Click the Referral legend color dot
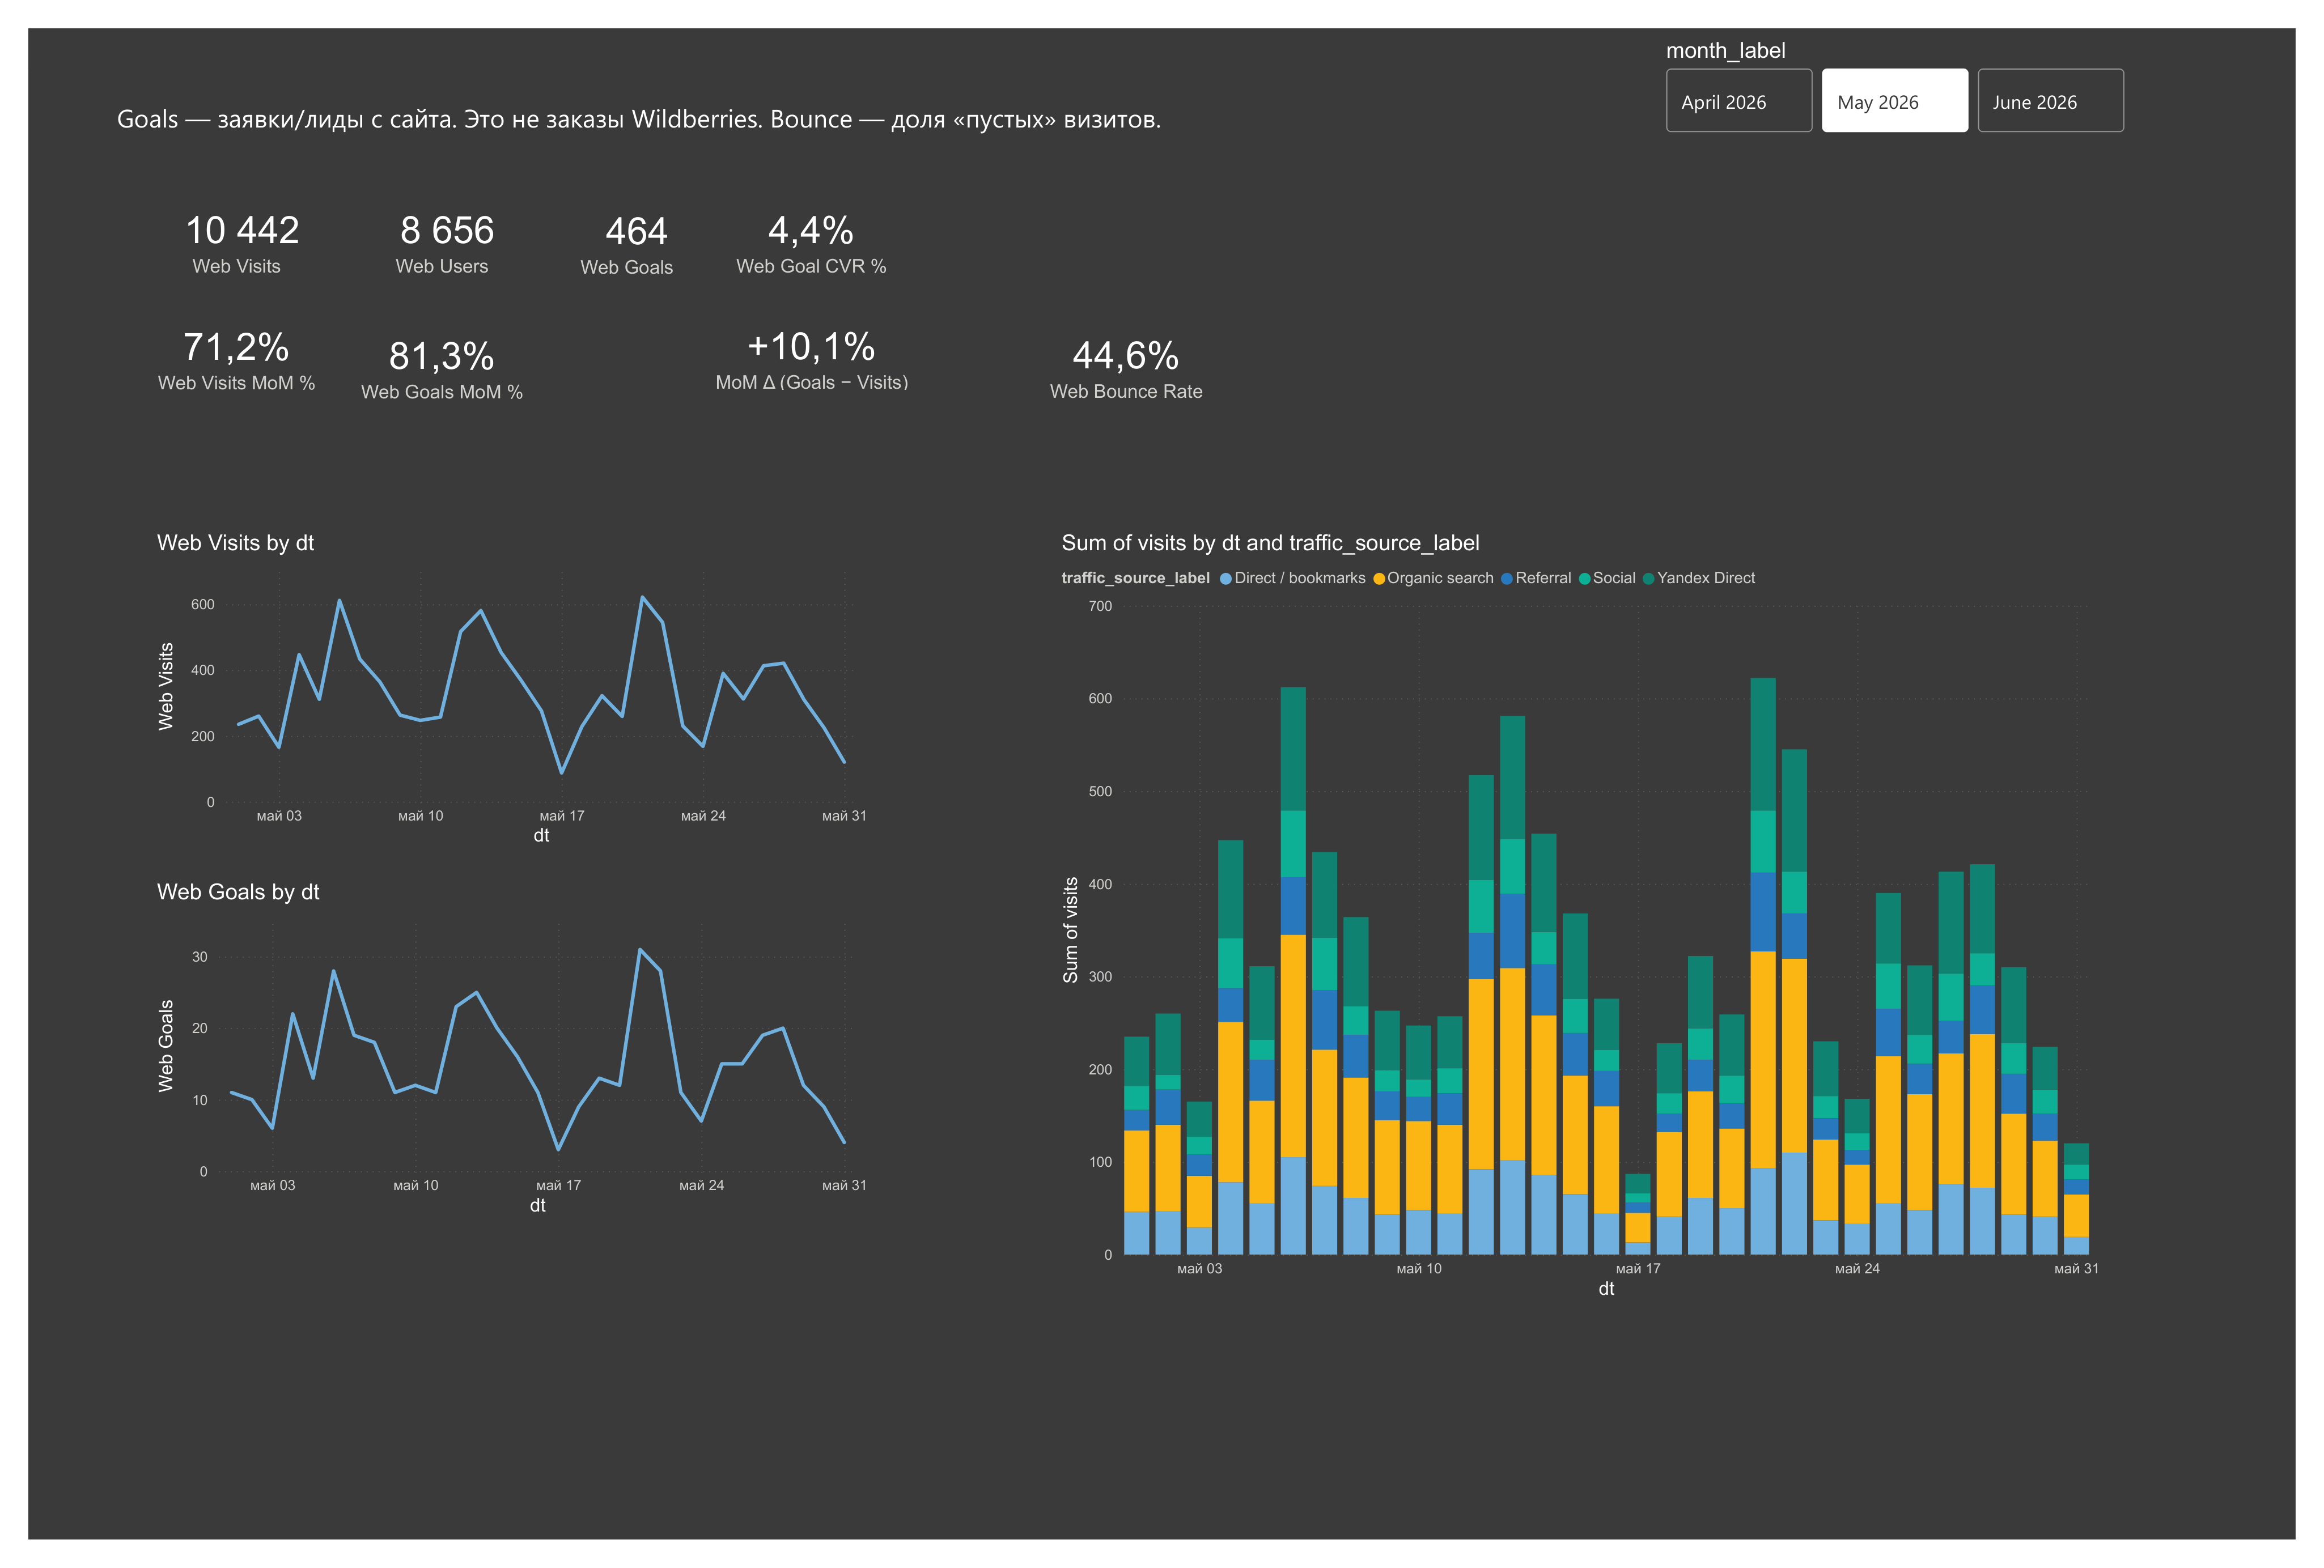2324x1568 pixels. (x=1506, y=579)
